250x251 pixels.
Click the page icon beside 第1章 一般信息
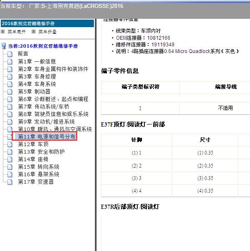[x=10, y=61]
